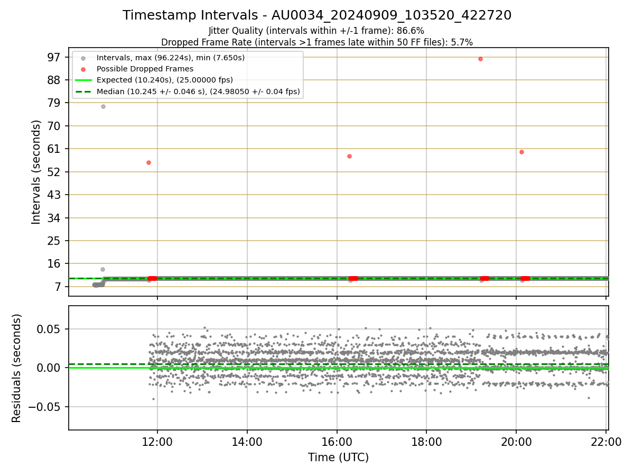Click legend entry 'Intervals, max (96.224s), min (7.650s)'

pos(171,57)
